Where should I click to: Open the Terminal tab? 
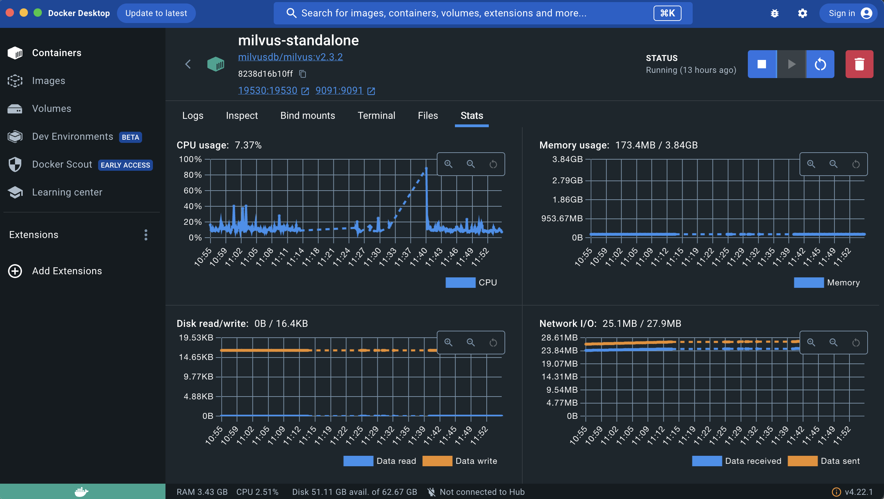[376, 116]
